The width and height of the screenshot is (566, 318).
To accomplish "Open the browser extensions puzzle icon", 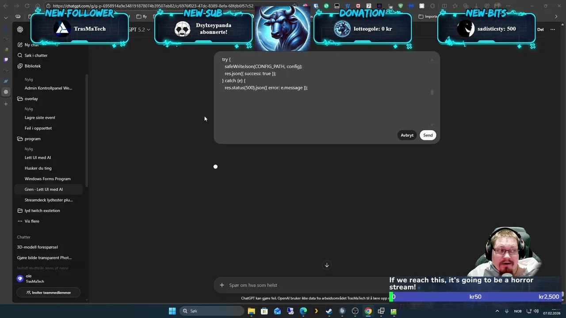I will 432,6.
